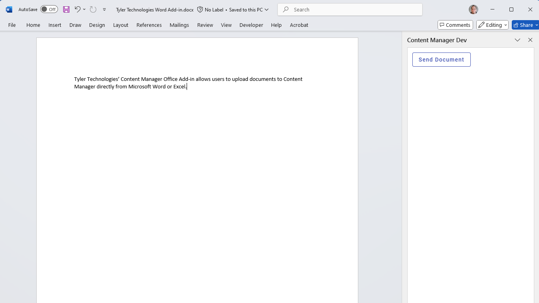The width and height of the screenshot is (539, 303).
Task: Open the Design tab
Action: coord(97,25)
